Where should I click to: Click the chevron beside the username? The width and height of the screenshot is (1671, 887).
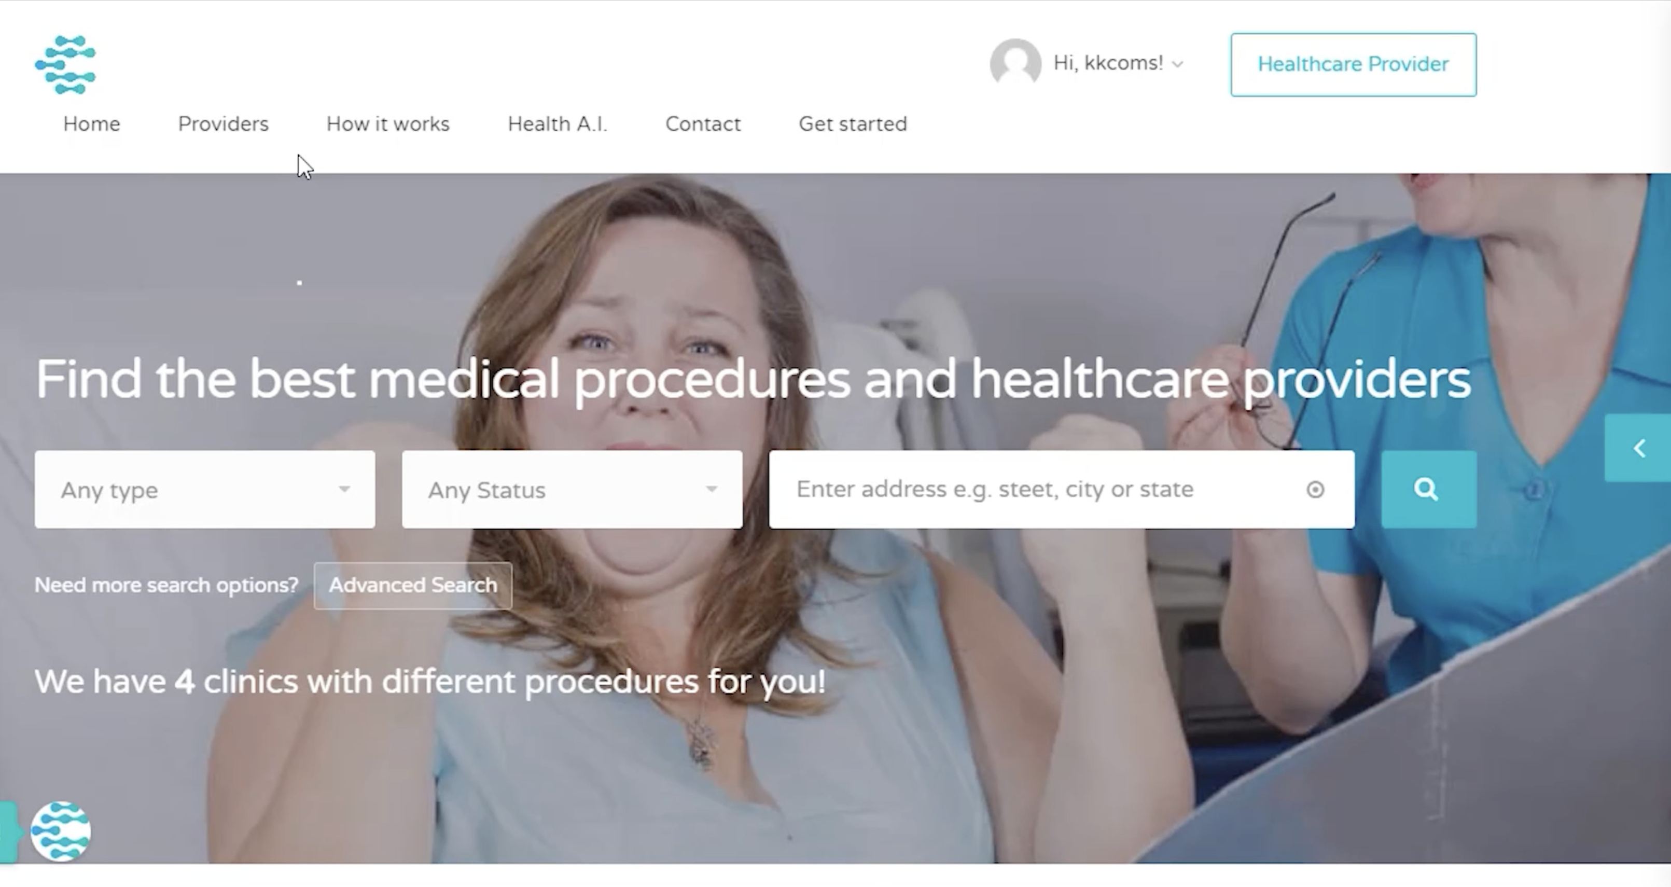(x=1178, y=64)
